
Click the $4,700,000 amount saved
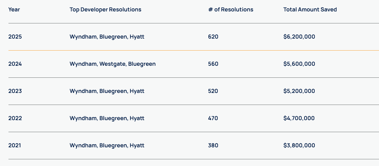pos(299,118)
